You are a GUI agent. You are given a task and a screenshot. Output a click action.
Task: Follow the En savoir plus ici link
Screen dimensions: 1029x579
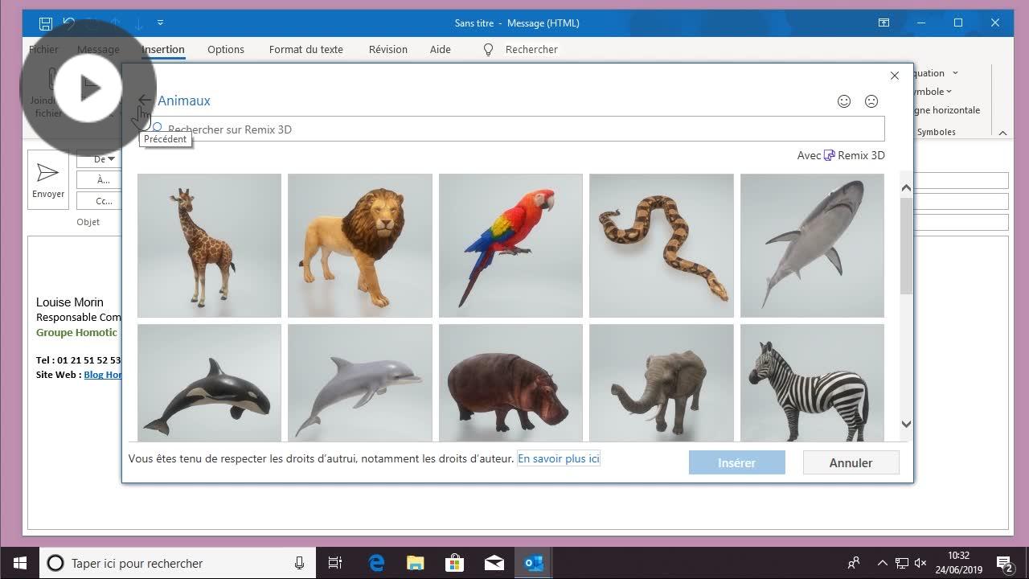tap(558, 458)
